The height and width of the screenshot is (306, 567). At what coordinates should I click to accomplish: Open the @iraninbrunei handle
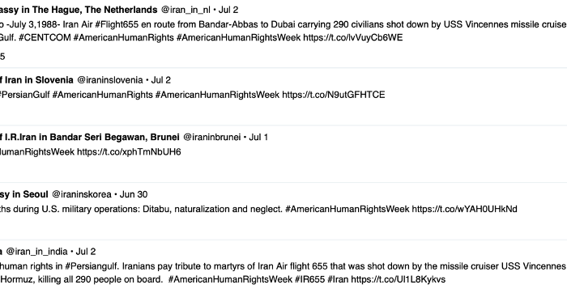click(x=212, y=138)
